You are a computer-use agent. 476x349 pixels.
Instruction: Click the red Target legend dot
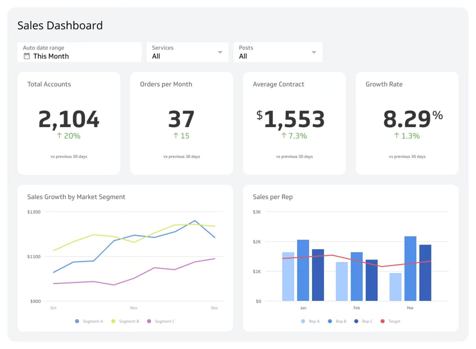[382, 321]
